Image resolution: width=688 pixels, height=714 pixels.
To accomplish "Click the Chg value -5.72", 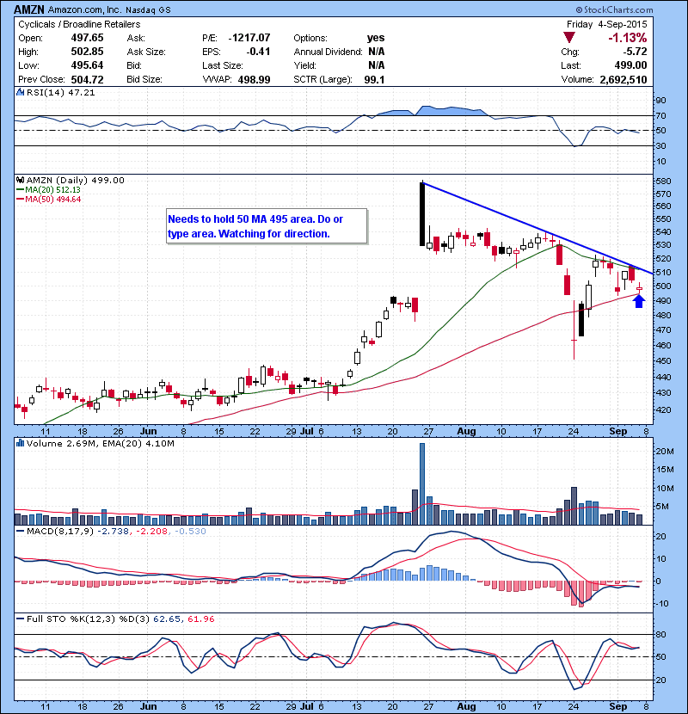I will click(x=636, y=52).
